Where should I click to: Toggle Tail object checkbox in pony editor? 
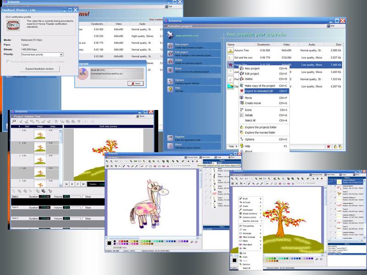[206, 175]
